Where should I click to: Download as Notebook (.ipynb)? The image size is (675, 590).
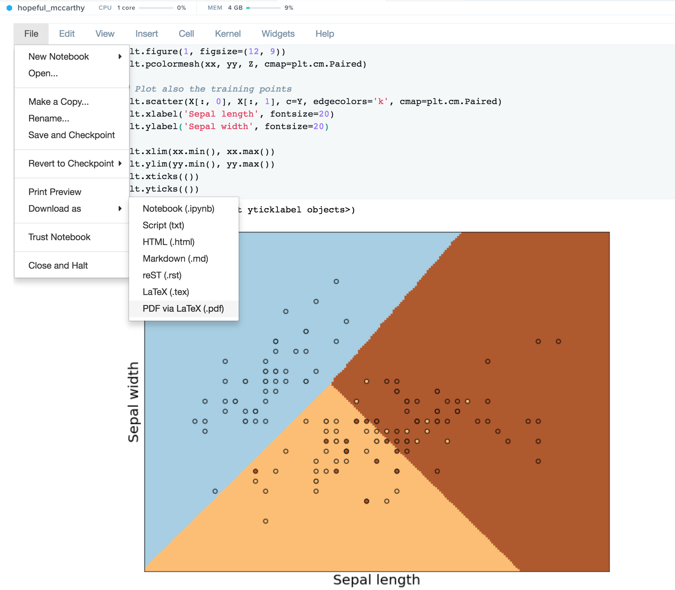point(178,209)
